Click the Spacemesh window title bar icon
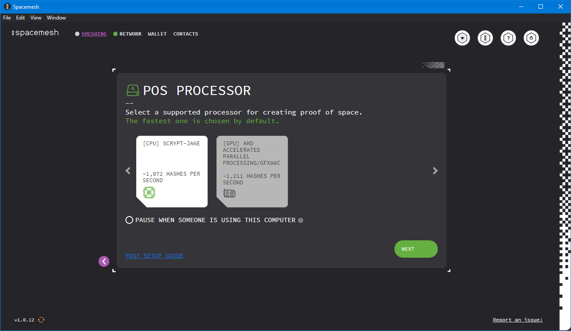571x331 pixels. 7,7
